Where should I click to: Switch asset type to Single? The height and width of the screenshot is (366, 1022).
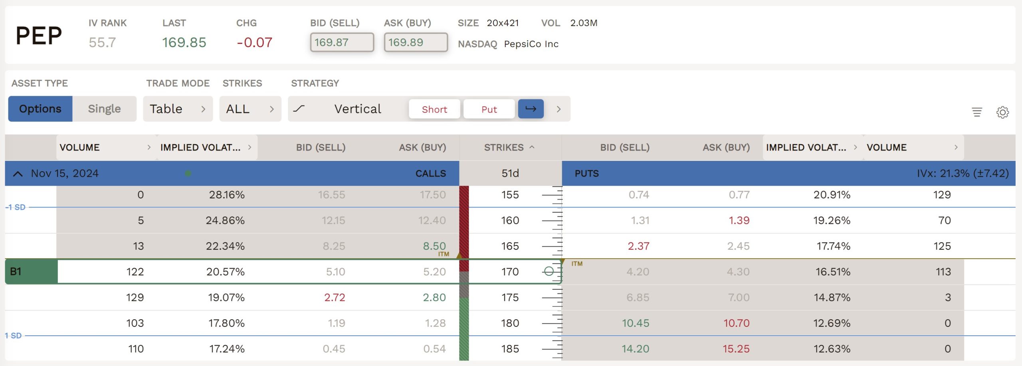tap(104, 109)
